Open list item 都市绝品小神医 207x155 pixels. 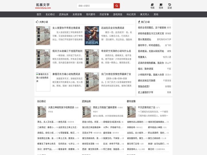coord(155,127)
